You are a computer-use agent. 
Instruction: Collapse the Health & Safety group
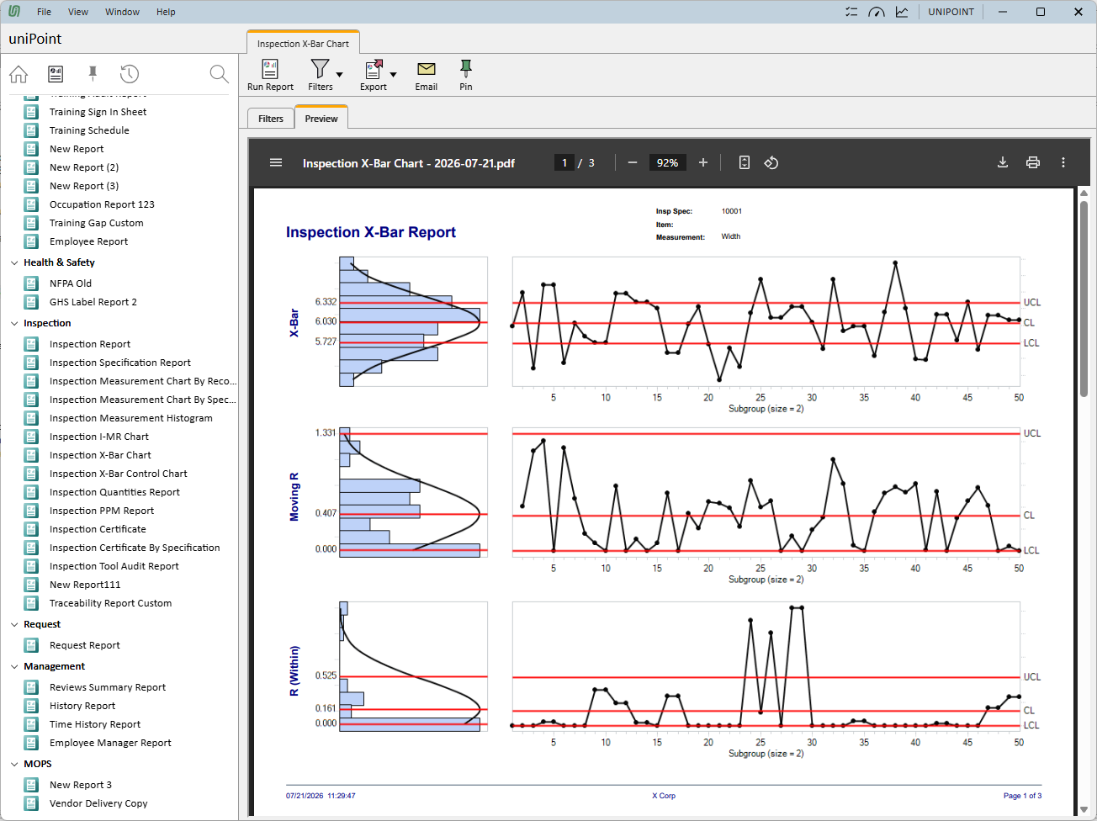(14, 262)
